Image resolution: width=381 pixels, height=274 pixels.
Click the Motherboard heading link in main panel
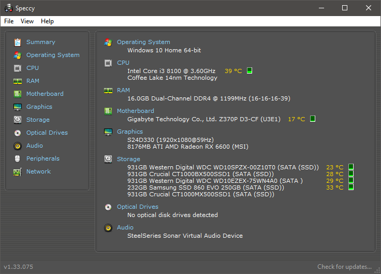[135, 111]
